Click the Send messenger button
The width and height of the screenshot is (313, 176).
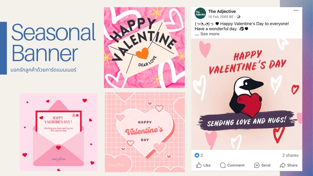(262, 165)
